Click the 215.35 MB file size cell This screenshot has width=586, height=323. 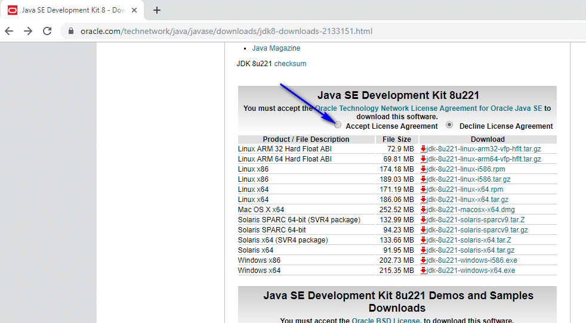pyautogui.click(x=396, y=271)
